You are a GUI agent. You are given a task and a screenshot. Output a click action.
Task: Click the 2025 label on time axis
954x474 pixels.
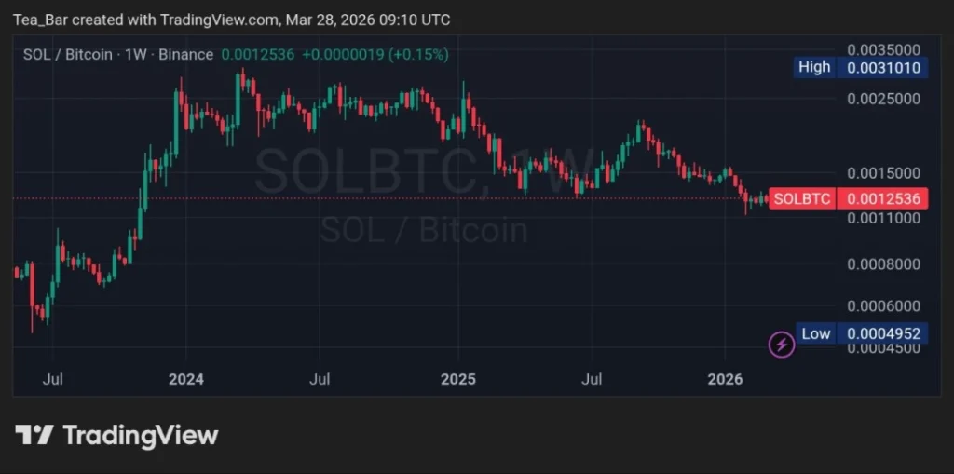[457, 379]
